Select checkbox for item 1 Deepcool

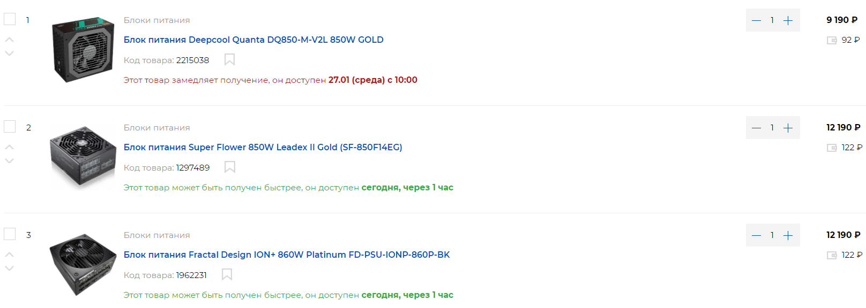pyautogui.click(x=10, y=19)
